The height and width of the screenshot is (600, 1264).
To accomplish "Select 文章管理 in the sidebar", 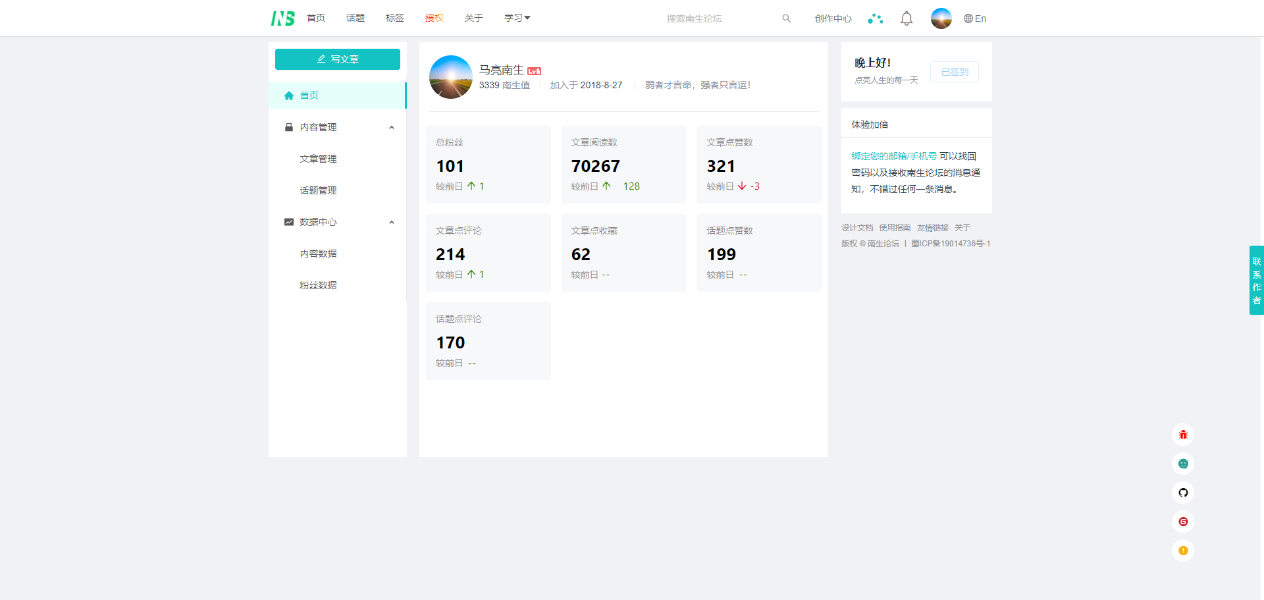I will [318, 159].
